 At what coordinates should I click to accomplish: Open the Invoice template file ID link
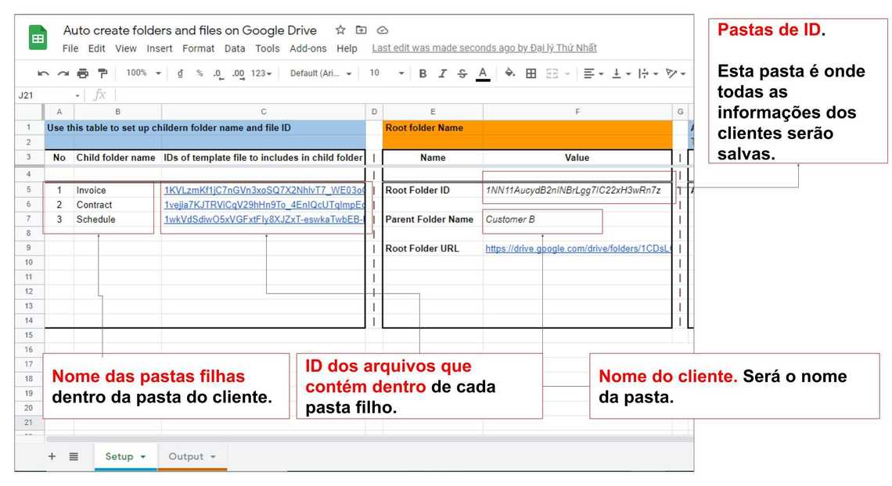point(264,190)
